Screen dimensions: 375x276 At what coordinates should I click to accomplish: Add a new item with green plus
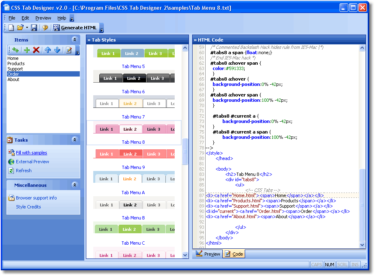pyautogui.click(x=27, y=50)
